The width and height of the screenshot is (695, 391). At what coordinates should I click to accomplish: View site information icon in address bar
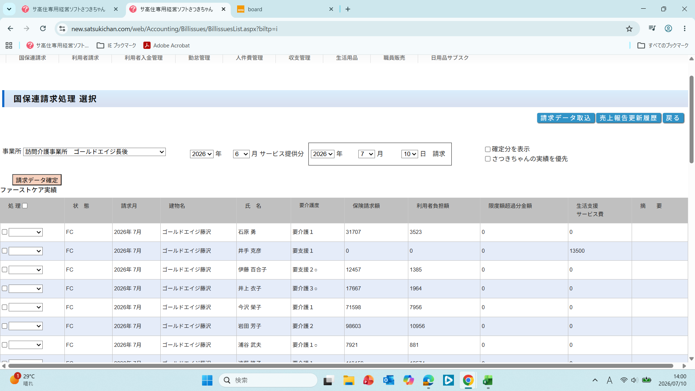click(x=62, y=29)
